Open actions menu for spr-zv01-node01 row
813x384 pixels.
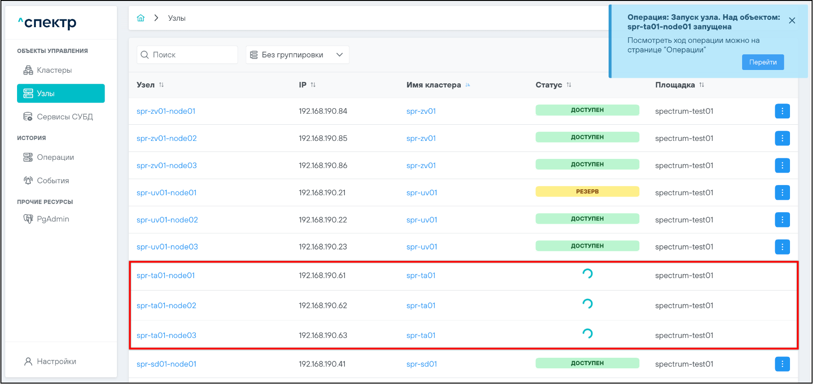[782, 111]
